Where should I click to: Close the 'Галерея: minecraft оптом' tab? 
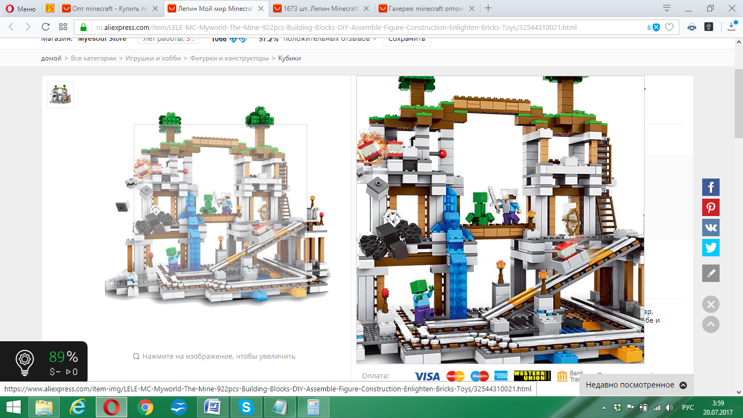(x=471, y=8)
